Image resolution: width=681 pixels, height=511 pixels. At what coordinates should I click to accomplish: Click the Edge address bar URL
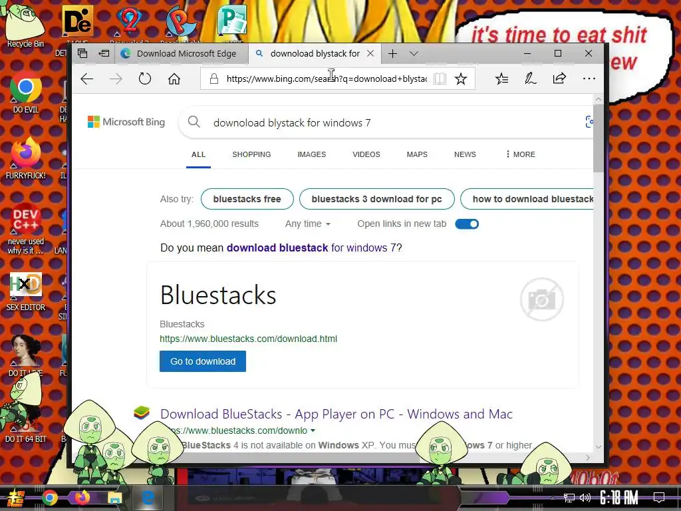click(327, 79)
